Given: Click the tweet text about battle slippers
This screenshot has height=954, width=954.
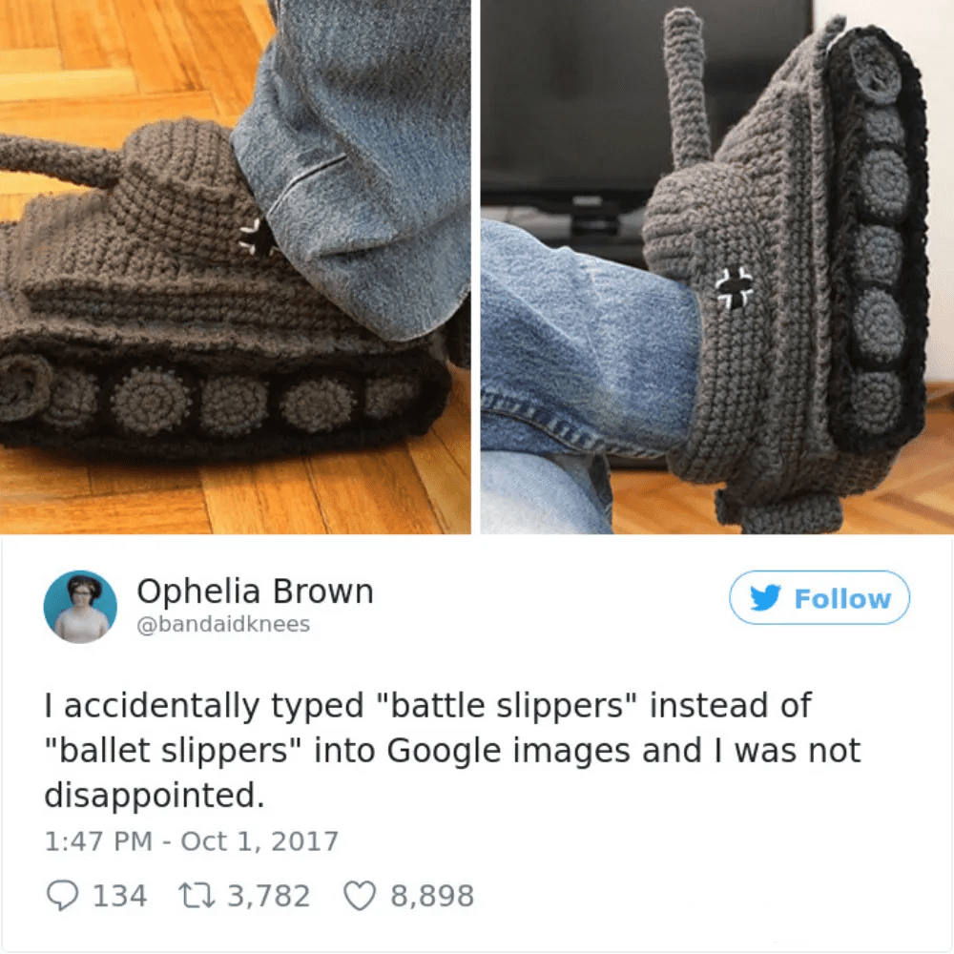Looking at the screenshot, I should click(x=452, y=750).
